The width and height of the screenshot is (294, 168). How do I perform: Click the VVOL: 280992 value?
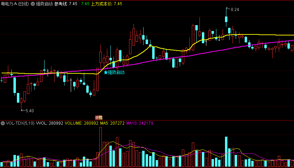[x=49, y=123]
